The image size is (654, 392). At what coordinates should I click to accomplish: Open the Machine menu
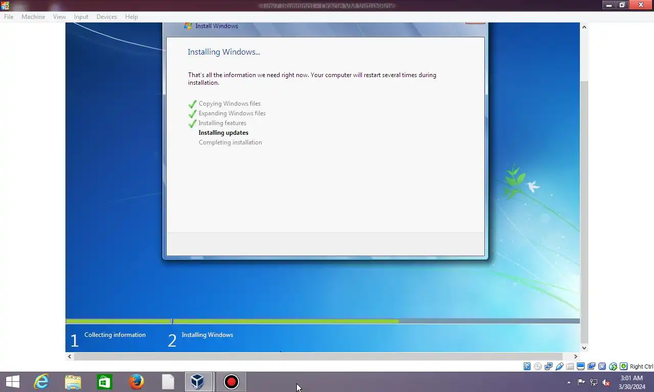click(x=33, y=17)
